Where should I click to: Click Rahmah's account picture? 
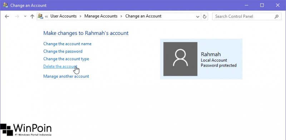pos(181,59)
